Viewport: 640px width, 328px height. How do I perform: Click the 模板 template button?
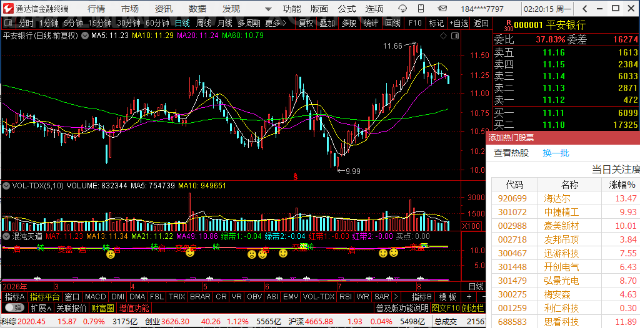click(x=447, y=297)
